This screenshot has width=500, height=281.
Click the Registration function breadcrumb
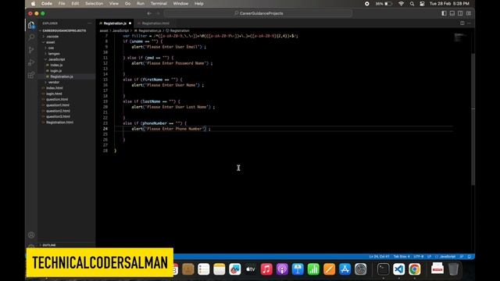tap(180, 30)
